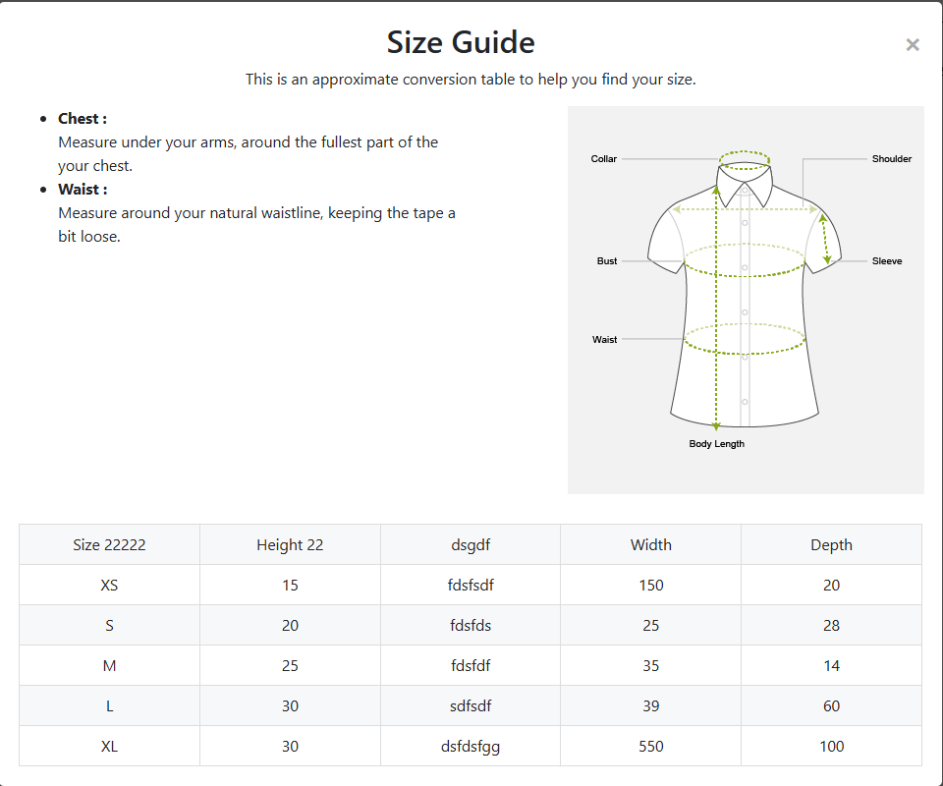
Task: Select the Width column header
Action: 650,544
